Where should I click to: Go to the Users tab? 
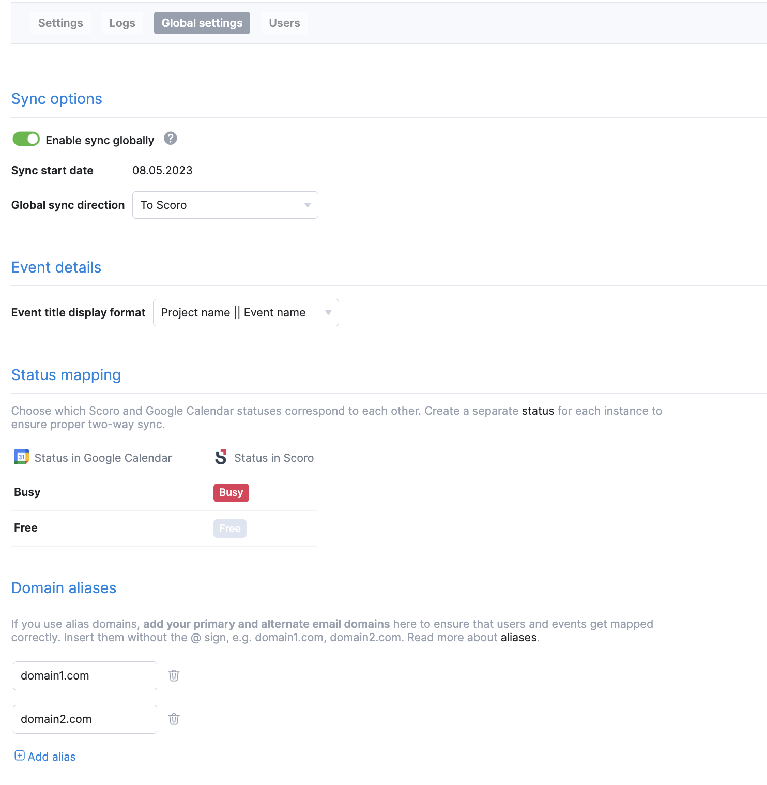pos(284,23)
